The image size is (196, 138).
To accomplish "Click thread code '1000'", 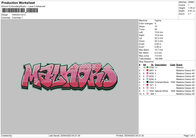I will tap(173, 82).
